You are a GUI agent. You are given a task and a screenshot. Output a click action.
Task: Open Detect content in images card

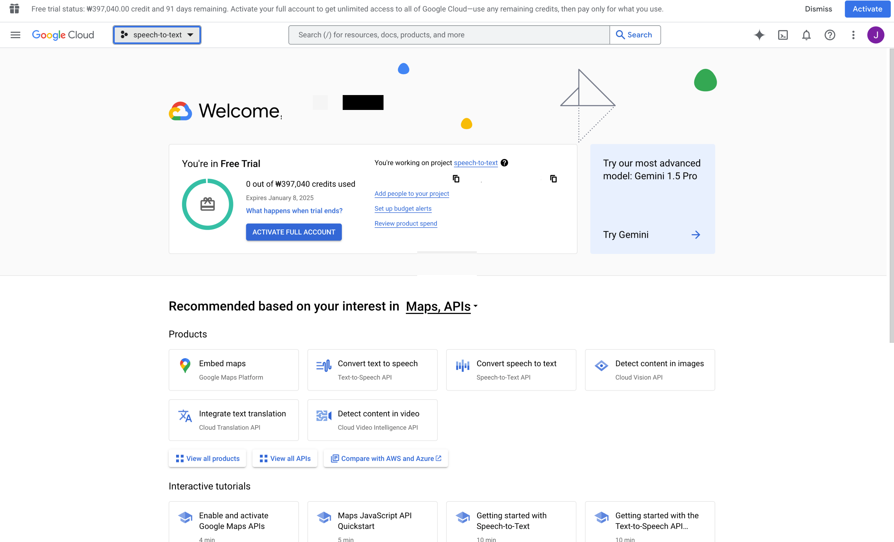[650, 370]
